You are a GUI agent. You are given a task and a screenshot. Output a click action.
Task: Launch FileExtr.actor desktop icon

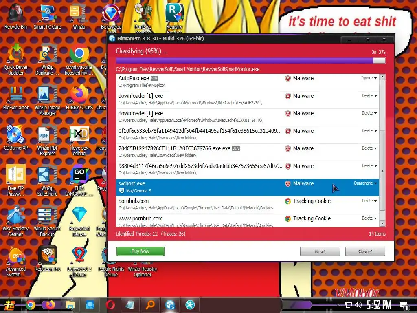[x=15, y=98]
